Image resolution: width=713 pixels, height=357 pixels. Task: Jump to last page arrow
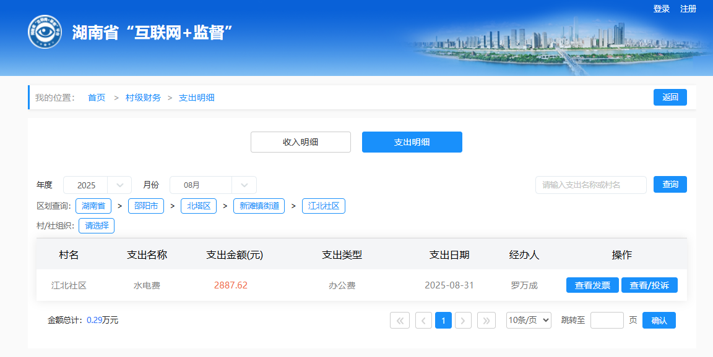(486, 320)
